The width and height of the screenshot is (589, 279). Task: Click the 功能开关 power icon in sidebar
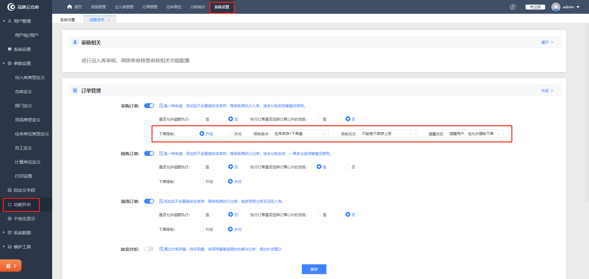click(10, 205)
